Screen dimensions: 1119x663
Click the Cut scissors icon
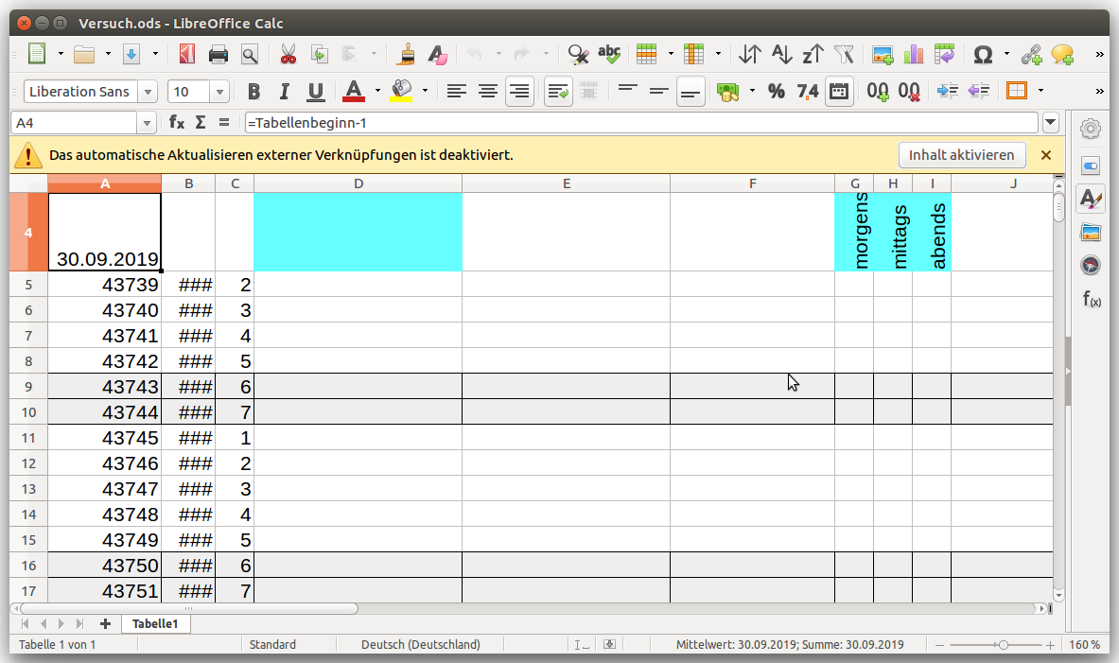[288, 54]
